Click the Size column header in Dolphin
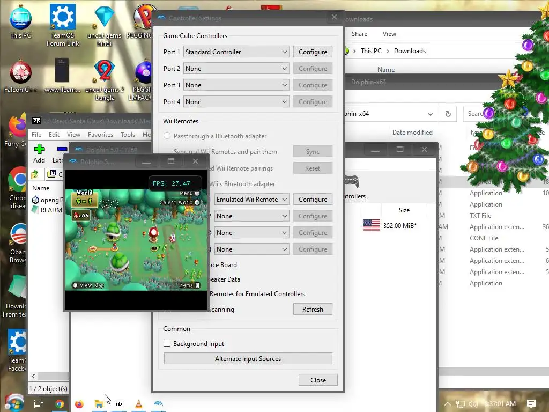This screenshot has height=412, width=549. coord(404,210)
